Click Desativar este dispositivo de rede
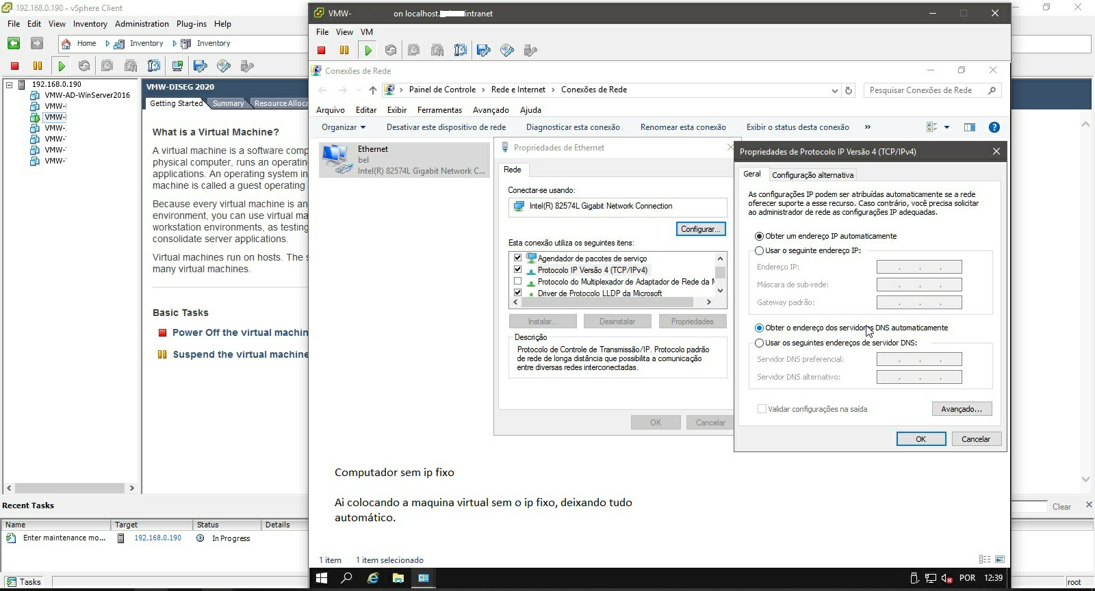 446,127
